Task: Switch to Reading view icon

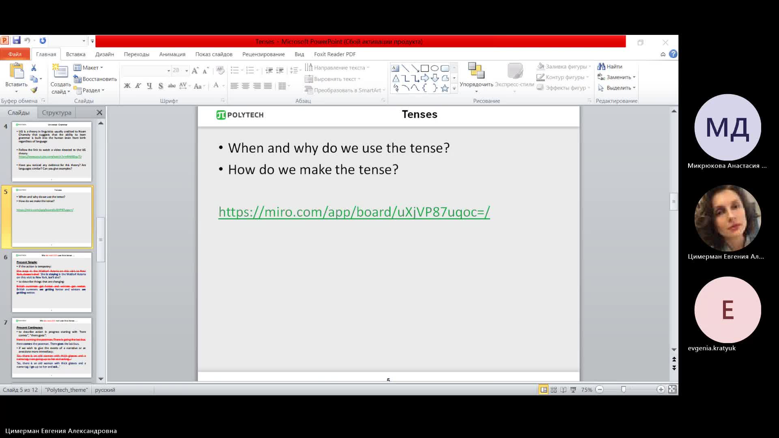Action: pos(563,390)
